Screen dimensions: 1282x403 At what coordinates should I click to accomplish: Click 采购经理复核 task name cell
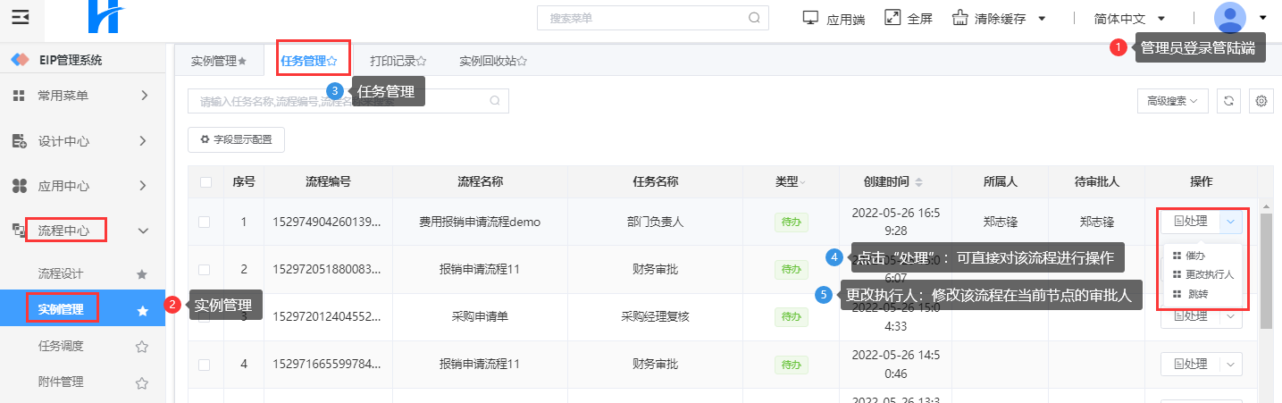coord(655,316)
